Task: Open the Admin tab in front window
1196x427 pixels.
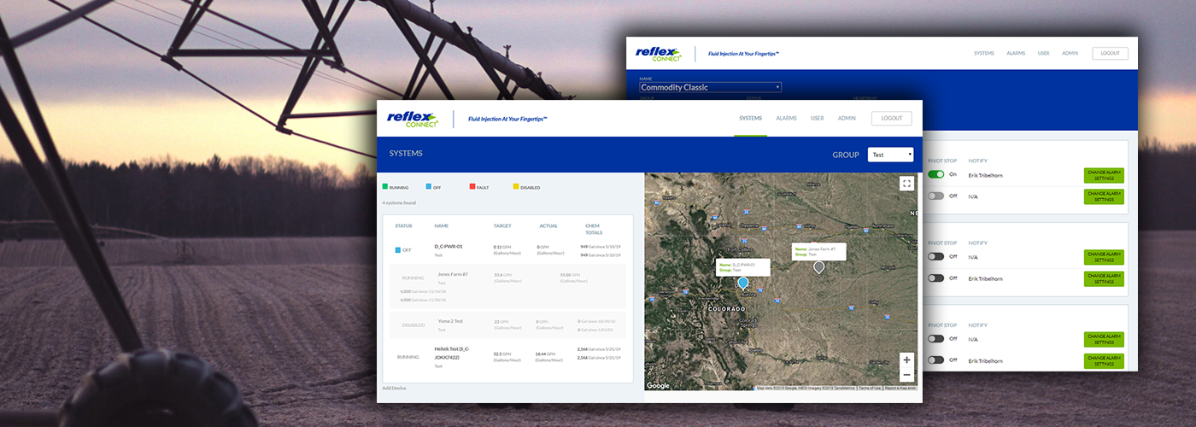Action: tap(847, 119)
